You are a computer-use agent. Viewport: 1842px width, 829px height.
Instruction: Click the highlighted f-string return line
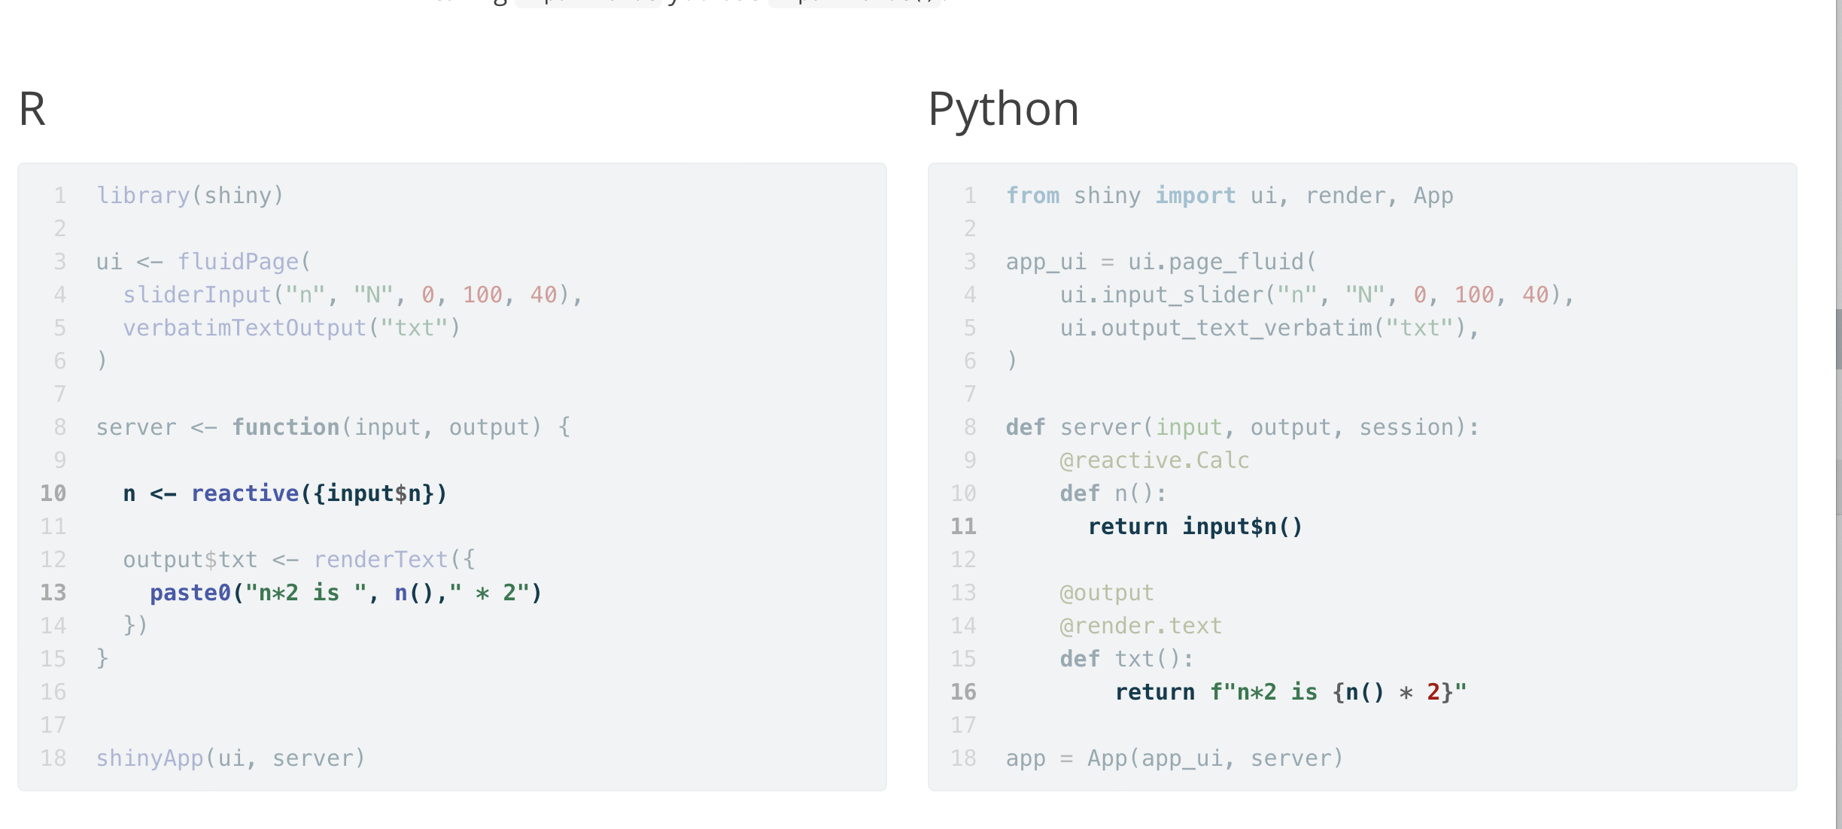tap(1290, 692)
